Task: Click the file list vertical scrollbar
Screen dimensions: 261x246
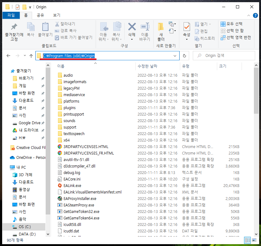Action: [256, 91]
